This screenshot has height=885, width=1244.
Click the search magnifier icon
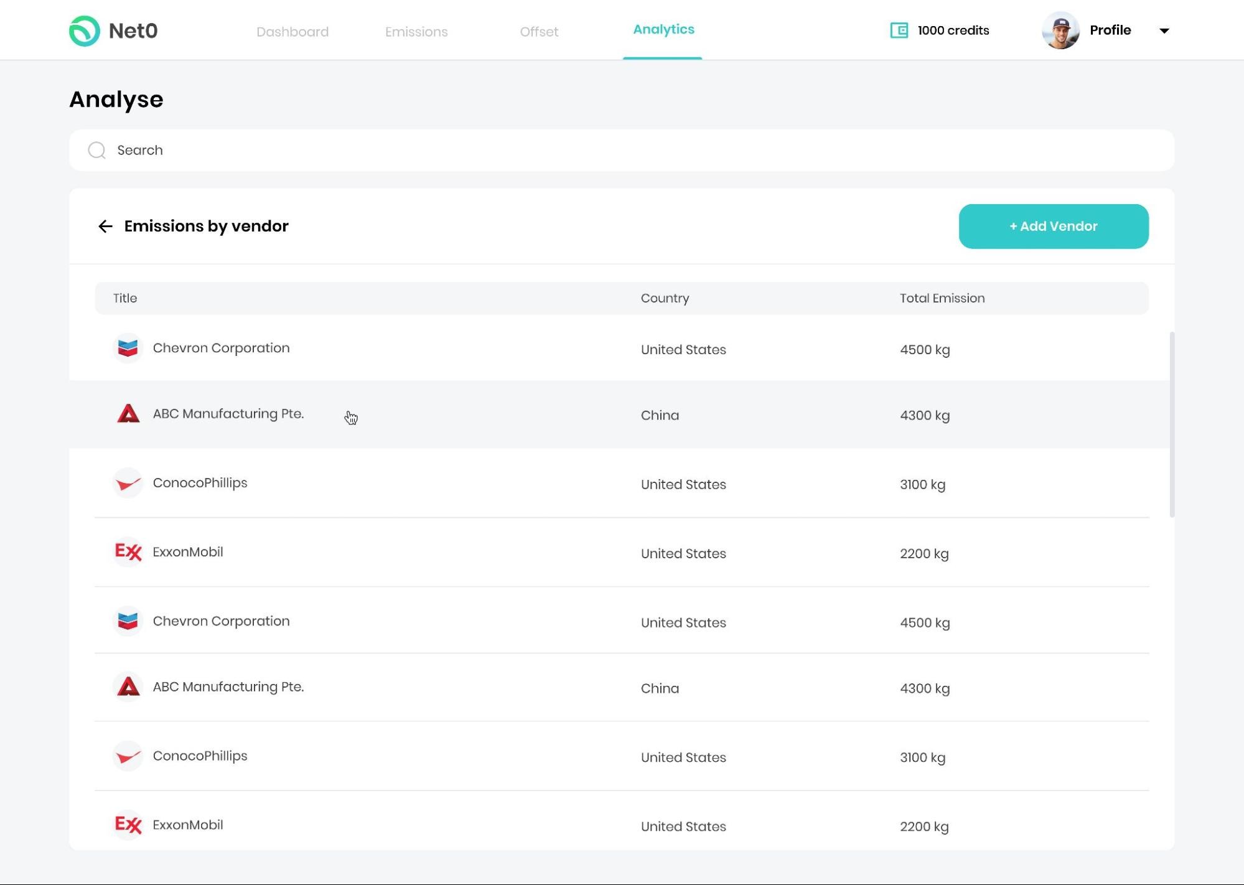tap(96, 151)
